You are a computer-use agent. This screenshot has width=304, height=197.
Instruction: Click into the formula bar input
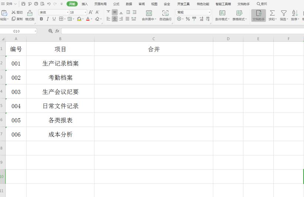(x=182, y=31)
